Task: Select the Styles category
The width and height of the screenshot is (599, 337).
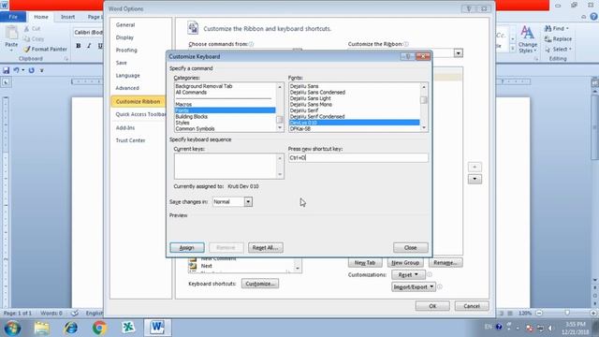Action: 183,123
